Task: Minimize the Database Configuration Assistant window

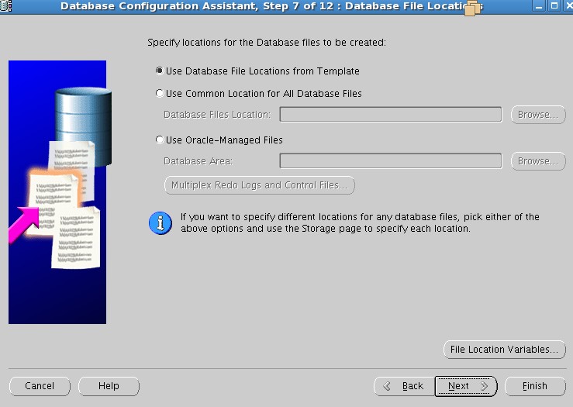Action: pos(538,6)
